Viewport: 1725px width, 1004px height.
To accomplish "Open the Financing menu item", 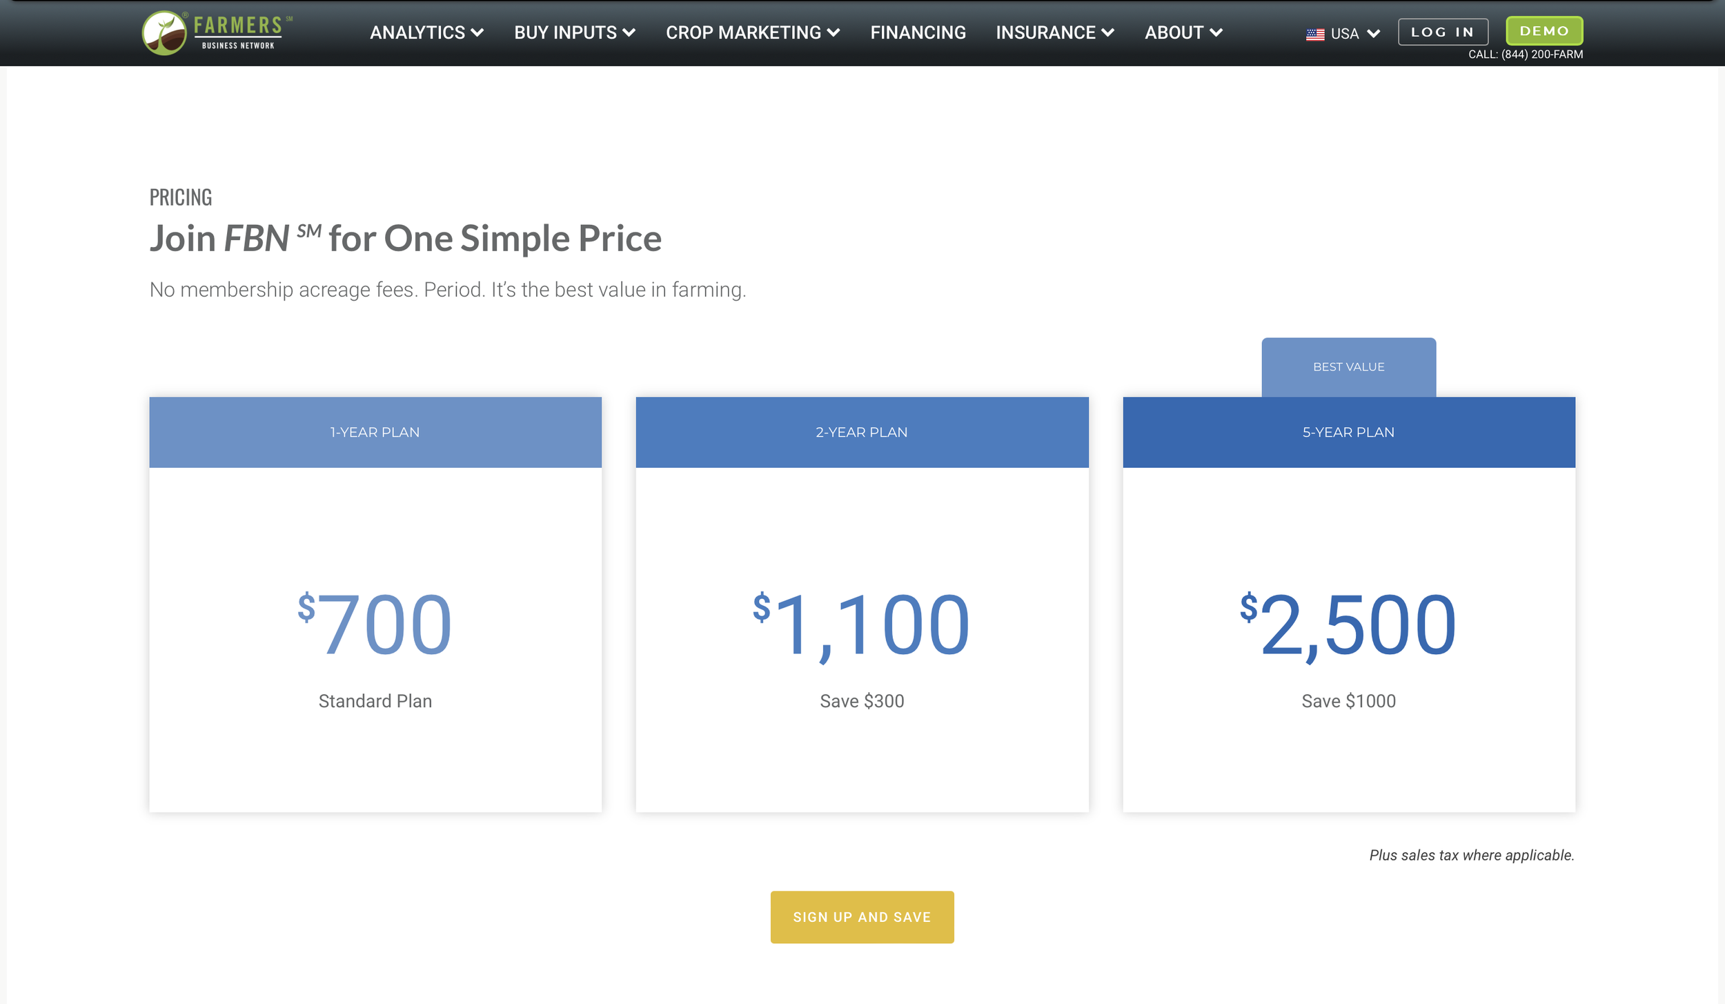I will pyautogui.click(x=918, y=32).
